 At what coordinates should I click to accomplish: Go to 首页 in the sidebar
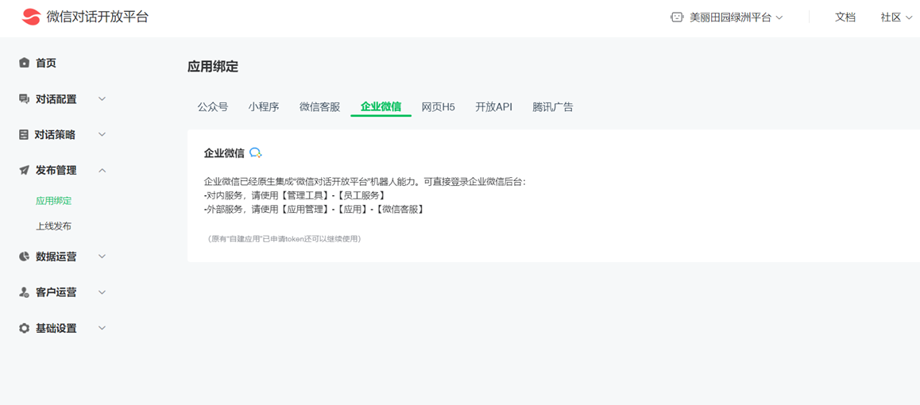[46, 63]
